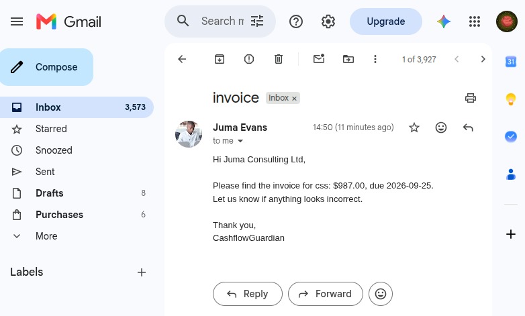Click in the search mail field
Screen dimensions: 525x316
tap(222, 21)
